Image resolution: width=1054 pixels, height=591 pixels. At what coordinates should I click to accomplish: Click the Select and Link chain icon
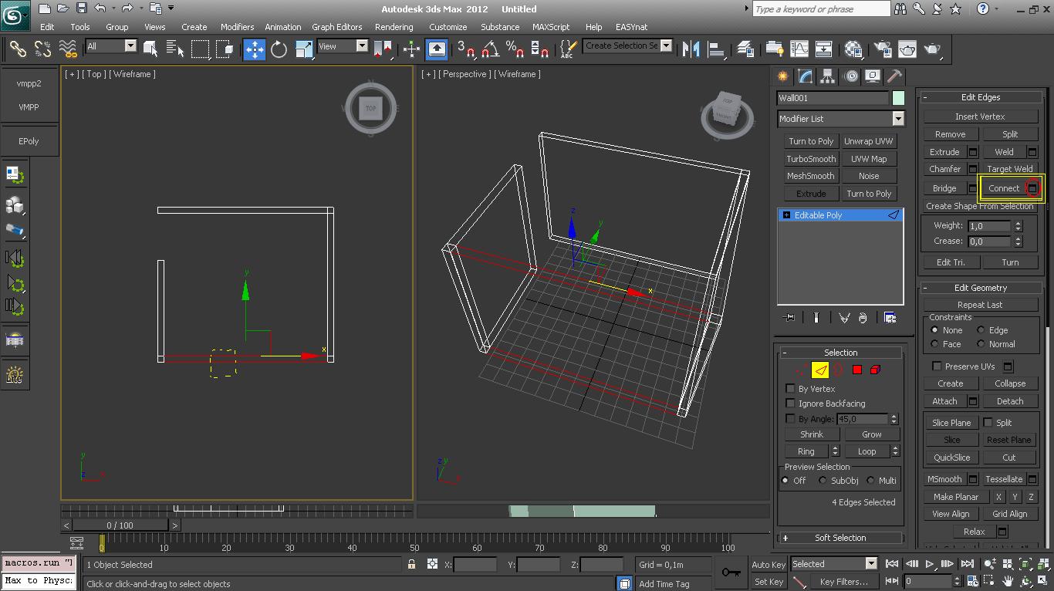tap(17, 49)
